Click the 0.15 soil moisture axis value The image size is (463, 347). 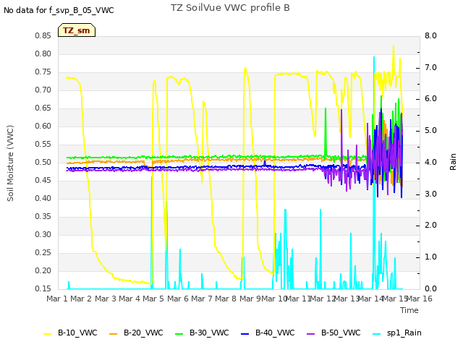[43, 289]
